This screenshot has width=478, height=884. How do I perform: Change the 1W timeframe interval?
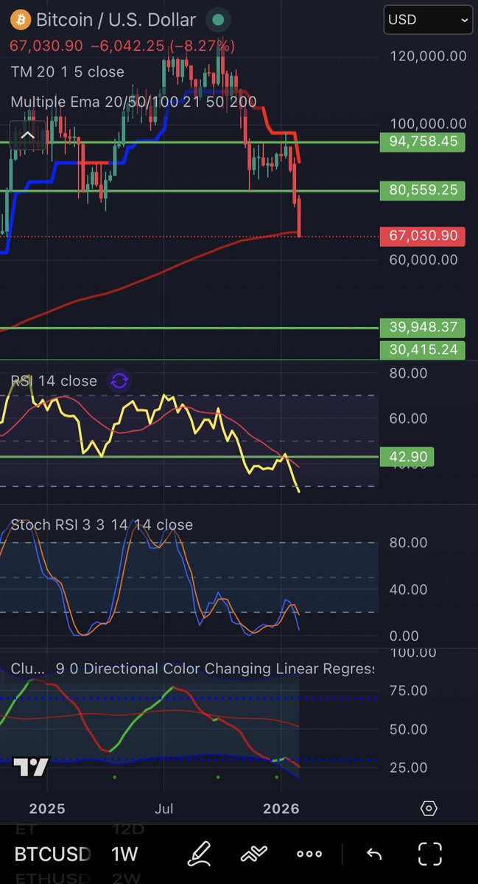[124, 855]
